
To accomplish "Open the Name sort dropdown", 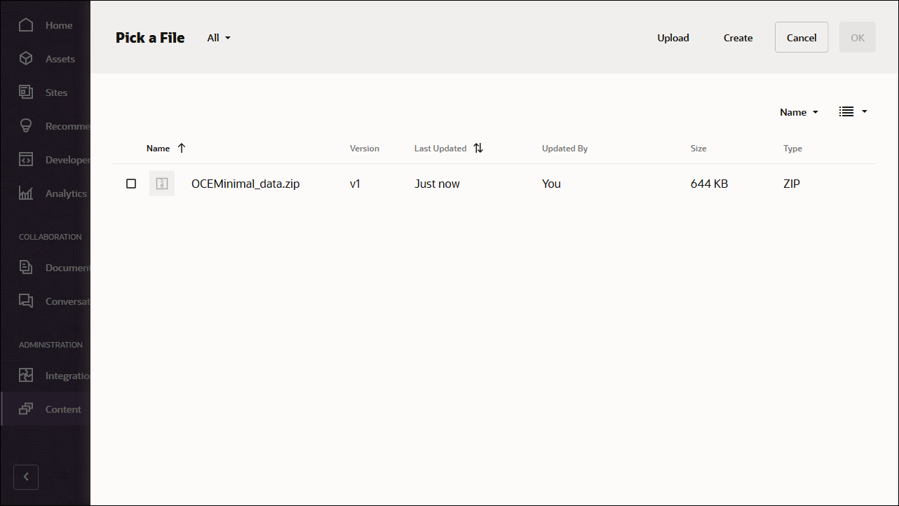I will pyautogui.click(x=798, y=111).
